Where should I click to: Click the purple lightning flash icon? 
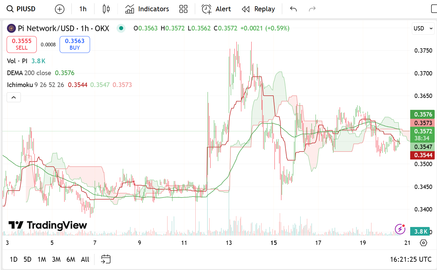400,229
